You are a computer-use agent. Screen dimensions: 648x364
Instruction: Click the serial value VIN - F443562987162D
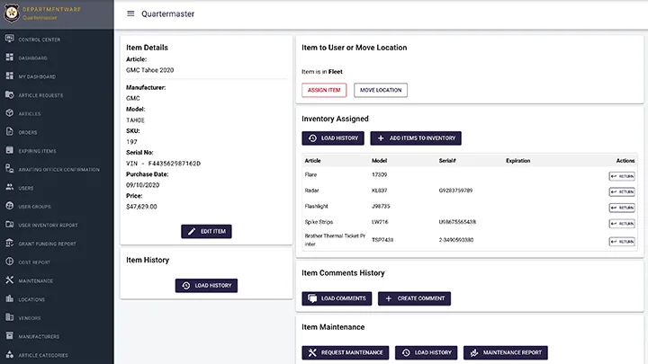coord(163,164)
